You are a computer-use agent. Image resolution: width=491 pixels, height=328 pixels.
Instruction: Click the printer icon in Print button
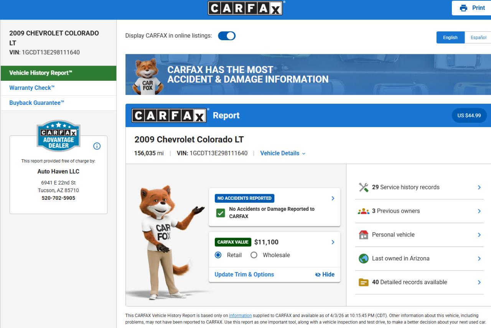[x=464, y=8]
